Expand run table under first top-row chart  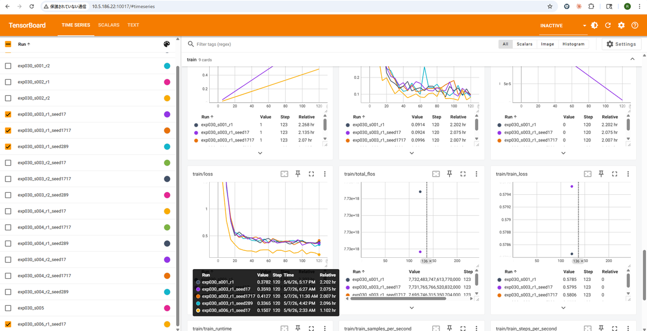point(260,153)
